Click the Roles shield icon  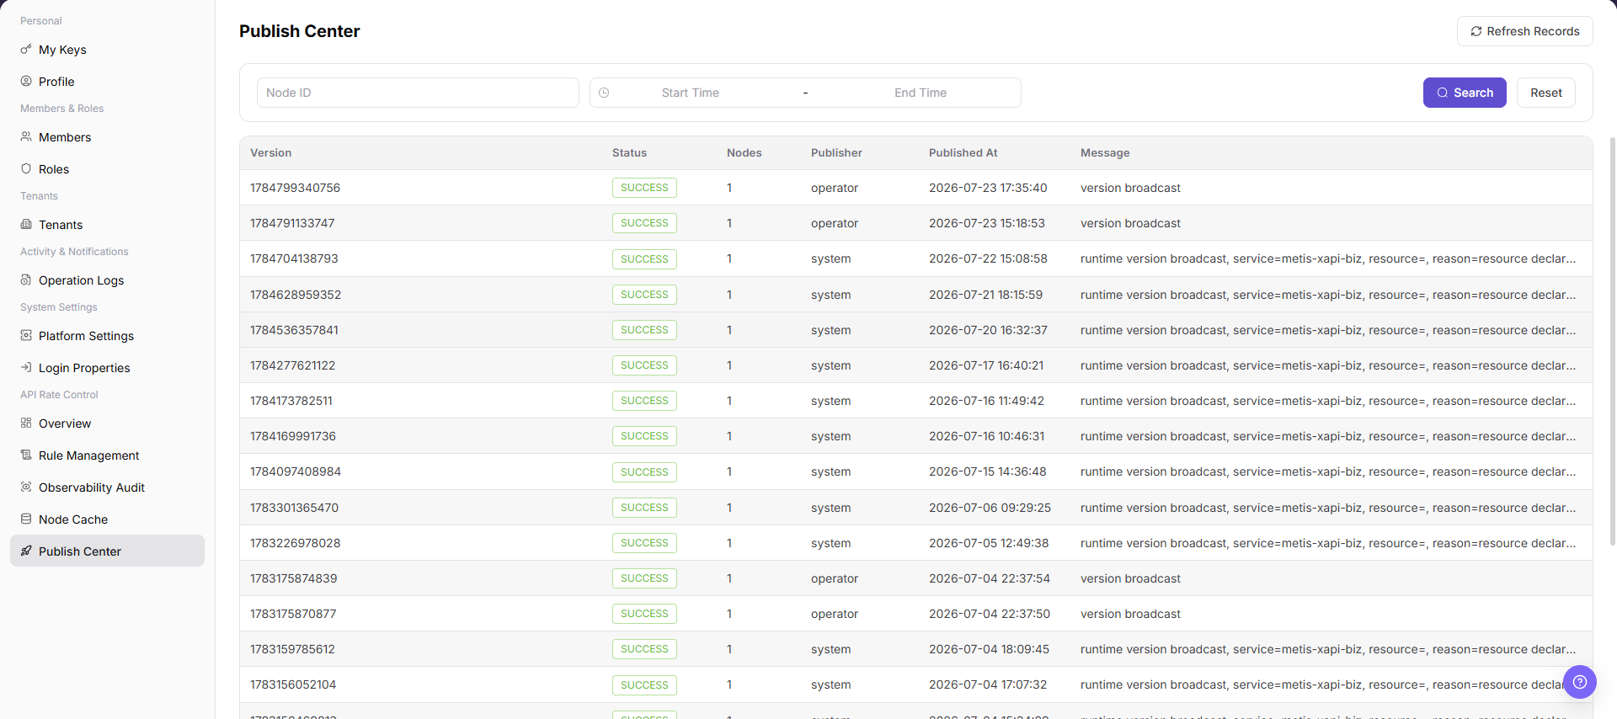[26, 169]
